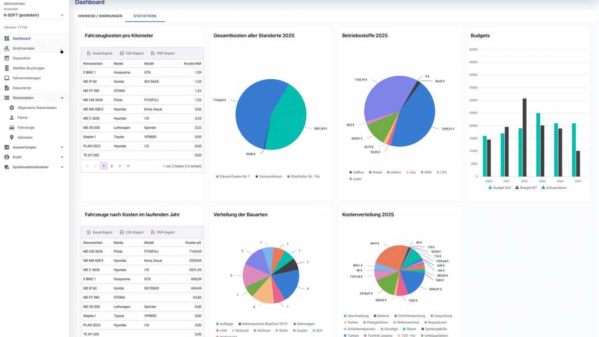Click PDF-Export in Fahrzeugkosten pro Kilometer

click(163, 54)
